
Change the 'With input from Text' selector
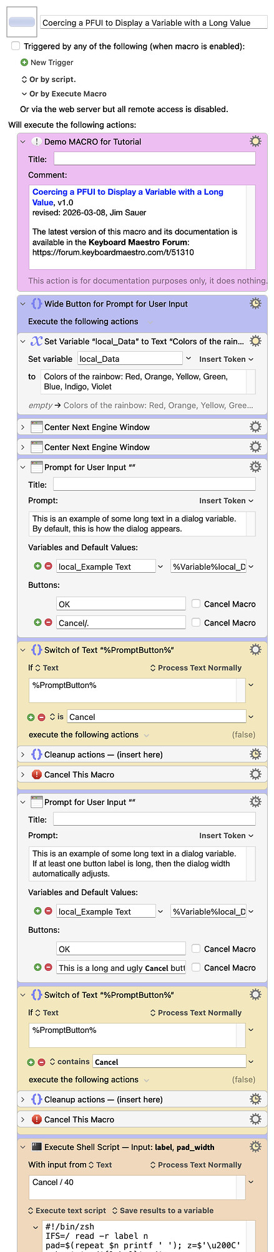tap(100, 1165)
